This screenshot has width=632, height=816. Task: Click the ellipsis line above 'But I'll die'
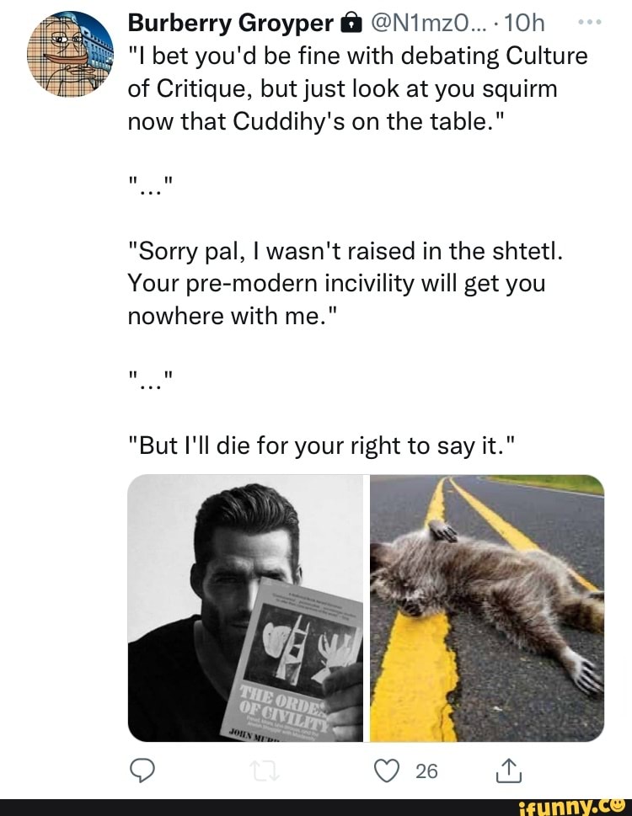pos(151,381)
